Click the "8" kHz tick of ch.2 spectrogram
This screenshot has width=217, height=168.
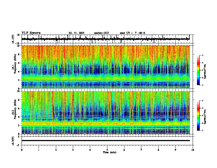pyautogui.click(x=19, y=100)
